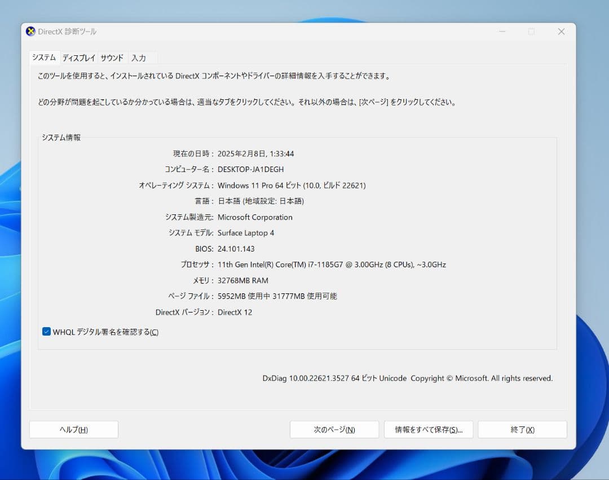
Task: Minimize the DirectX 診断ツール window
Action: point(501,32)
